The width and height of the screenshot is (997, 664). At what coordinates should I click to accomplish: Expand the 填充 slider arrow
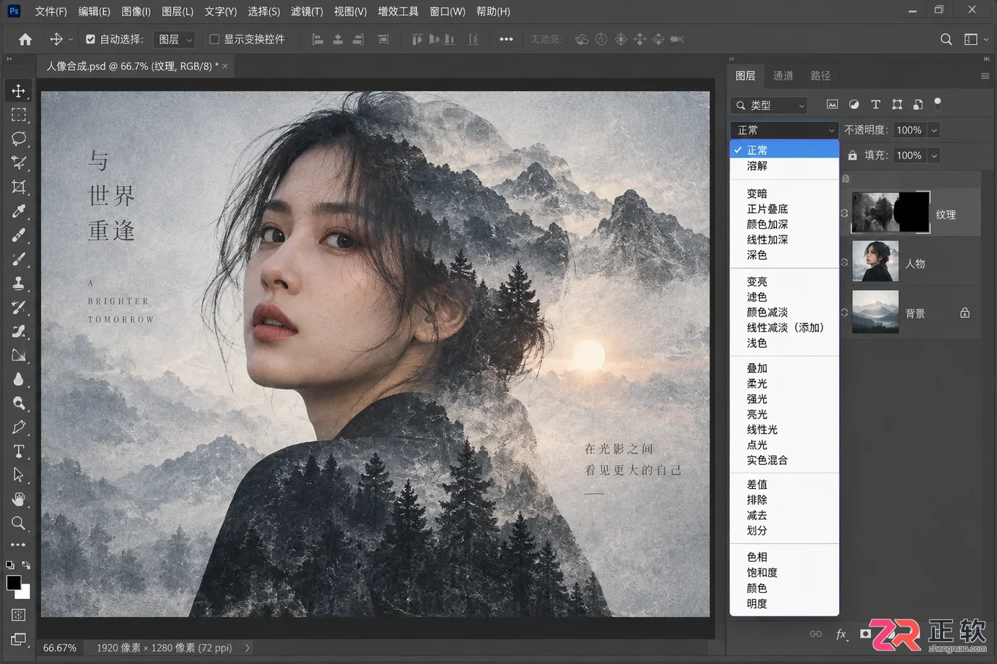click(934, 156)
